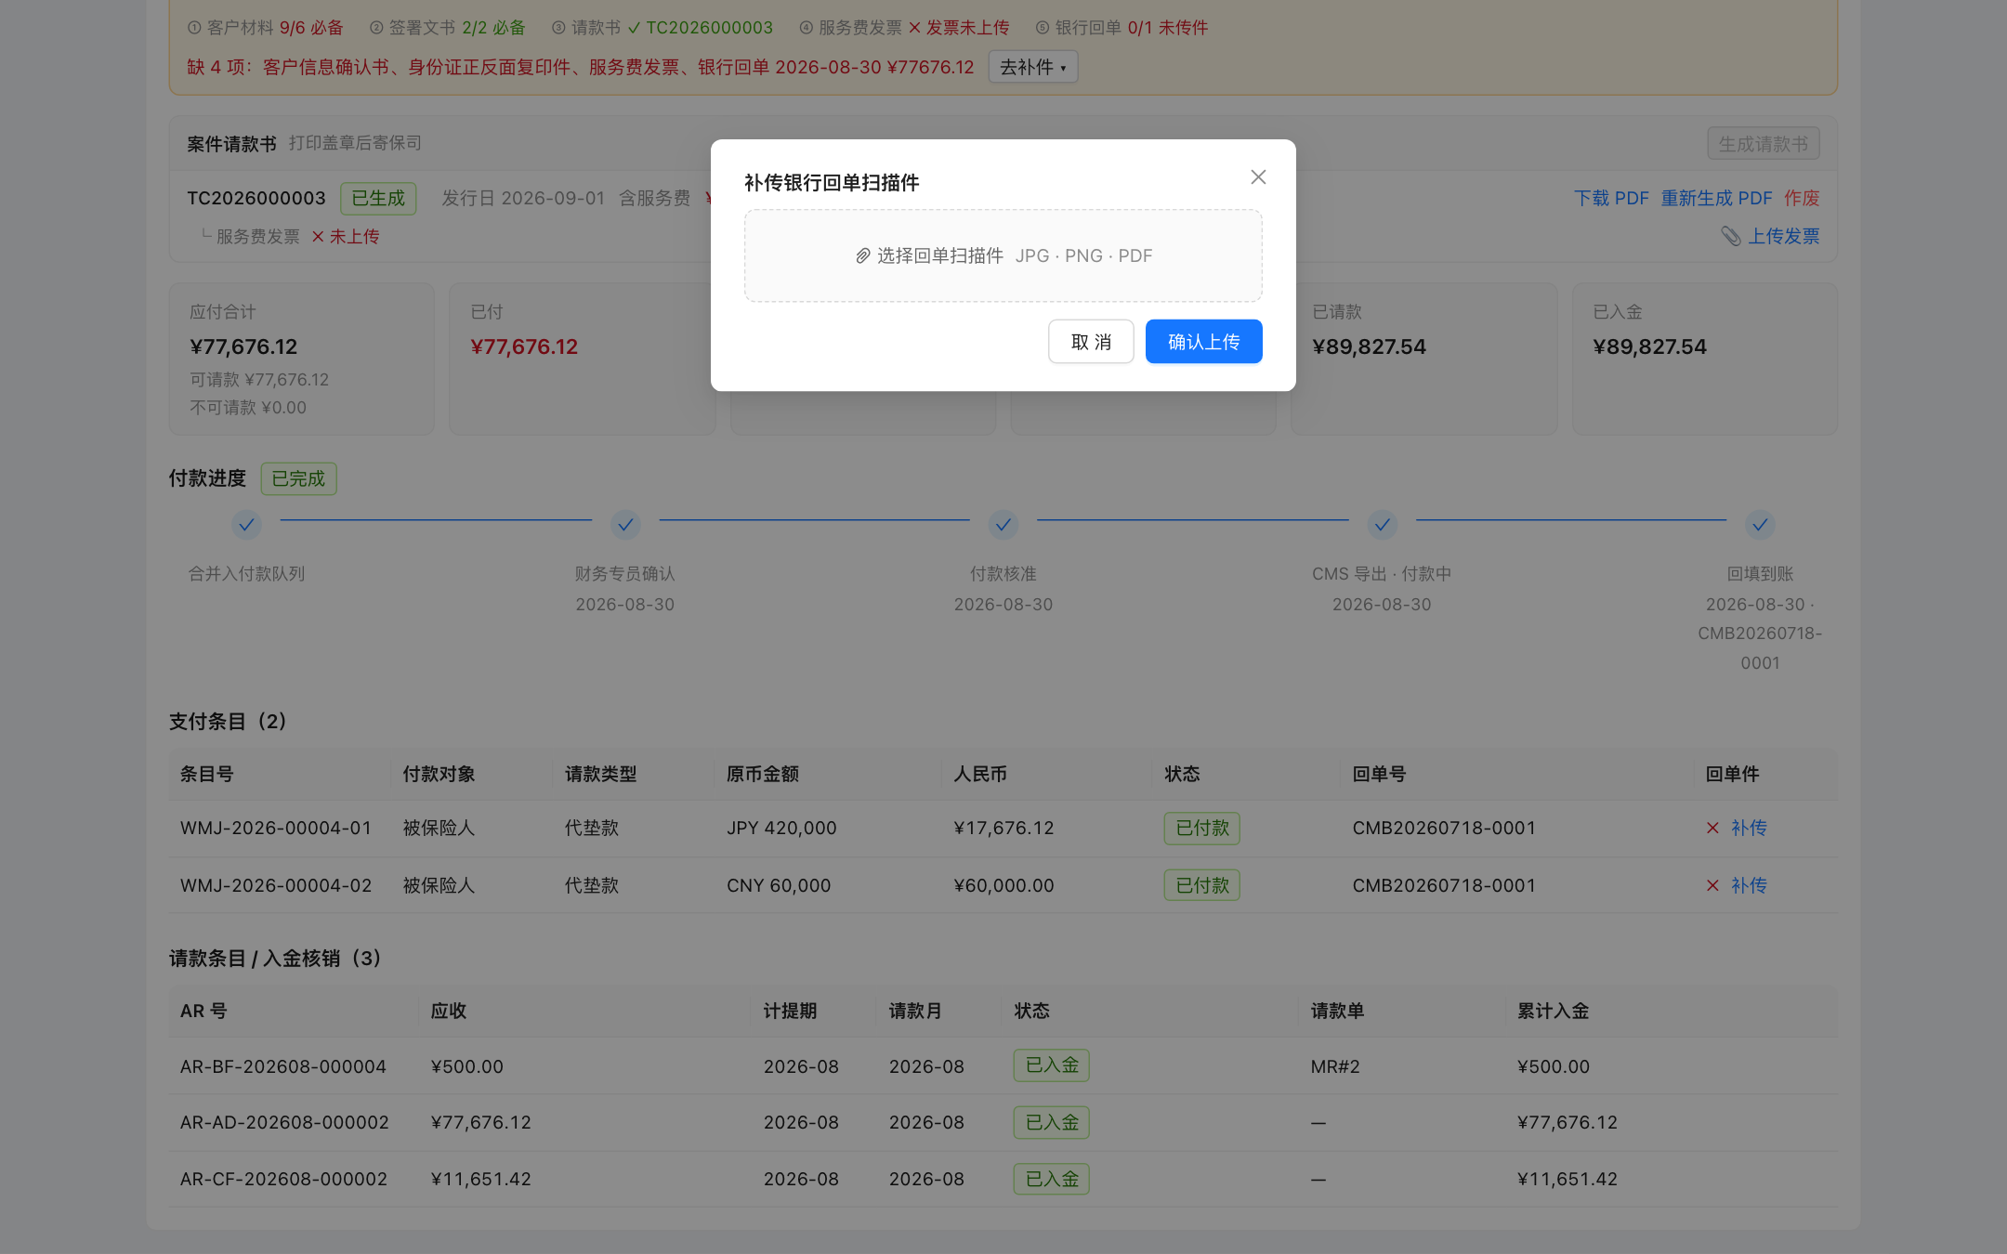This screenshot has height=1254, width=2007.
Task: Click the 请款书 TC2026000003 checklist item
Action: coord(662,28)
